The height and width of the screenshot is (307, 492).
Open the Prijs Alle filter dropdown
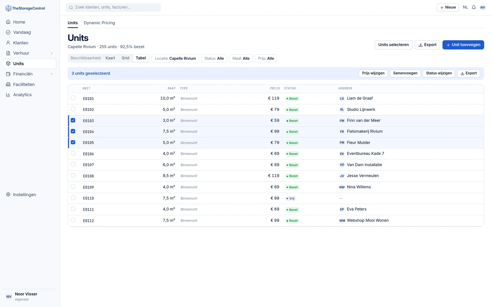pos(266,58)
